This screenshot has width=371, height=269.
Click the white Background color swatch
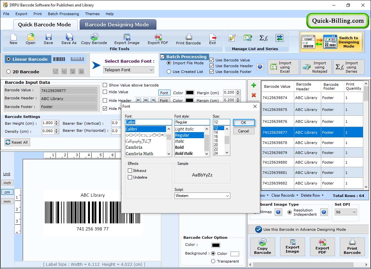tap(234, 254)
